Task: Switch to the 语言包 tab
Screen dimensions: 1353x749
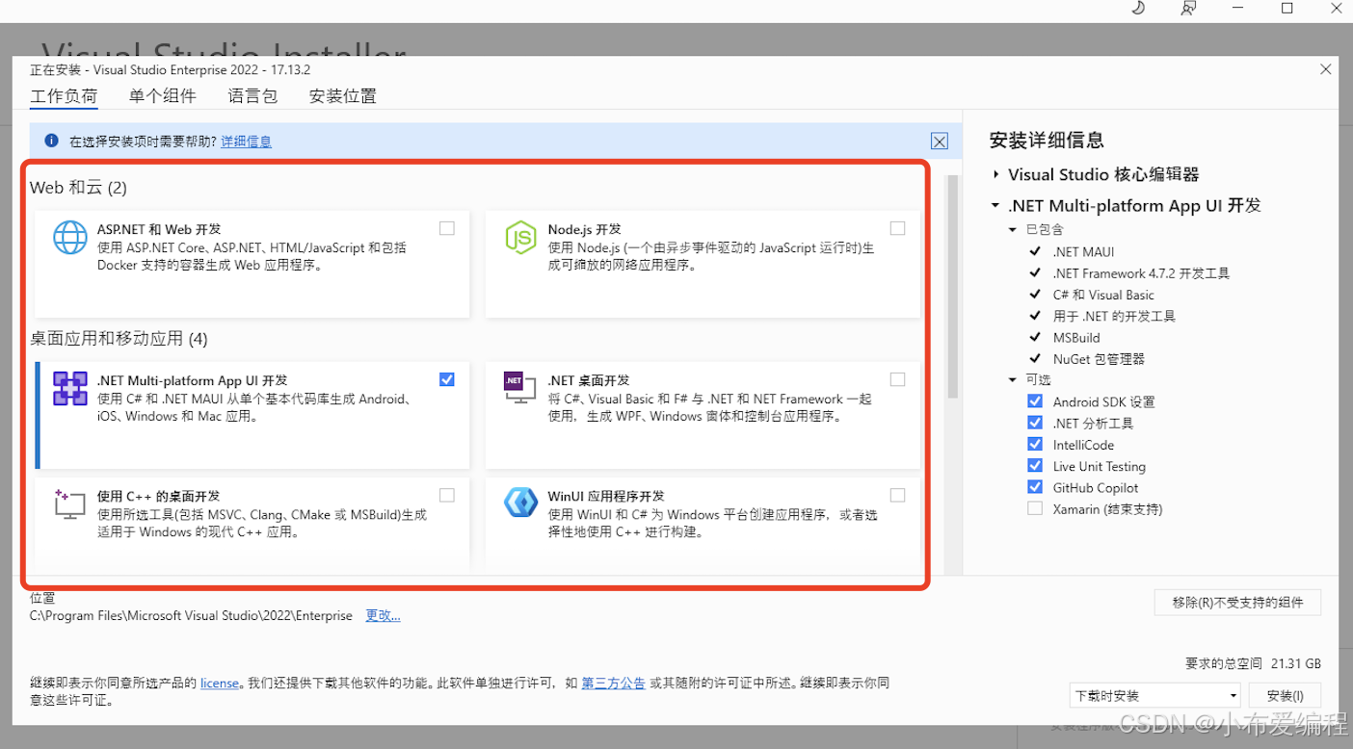Action: click(252, 96)
